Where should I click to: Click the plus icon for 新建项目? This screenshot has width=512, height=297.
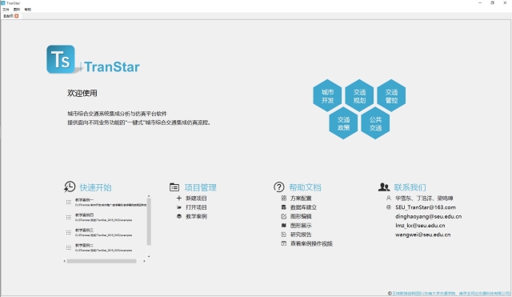(179, 198)
